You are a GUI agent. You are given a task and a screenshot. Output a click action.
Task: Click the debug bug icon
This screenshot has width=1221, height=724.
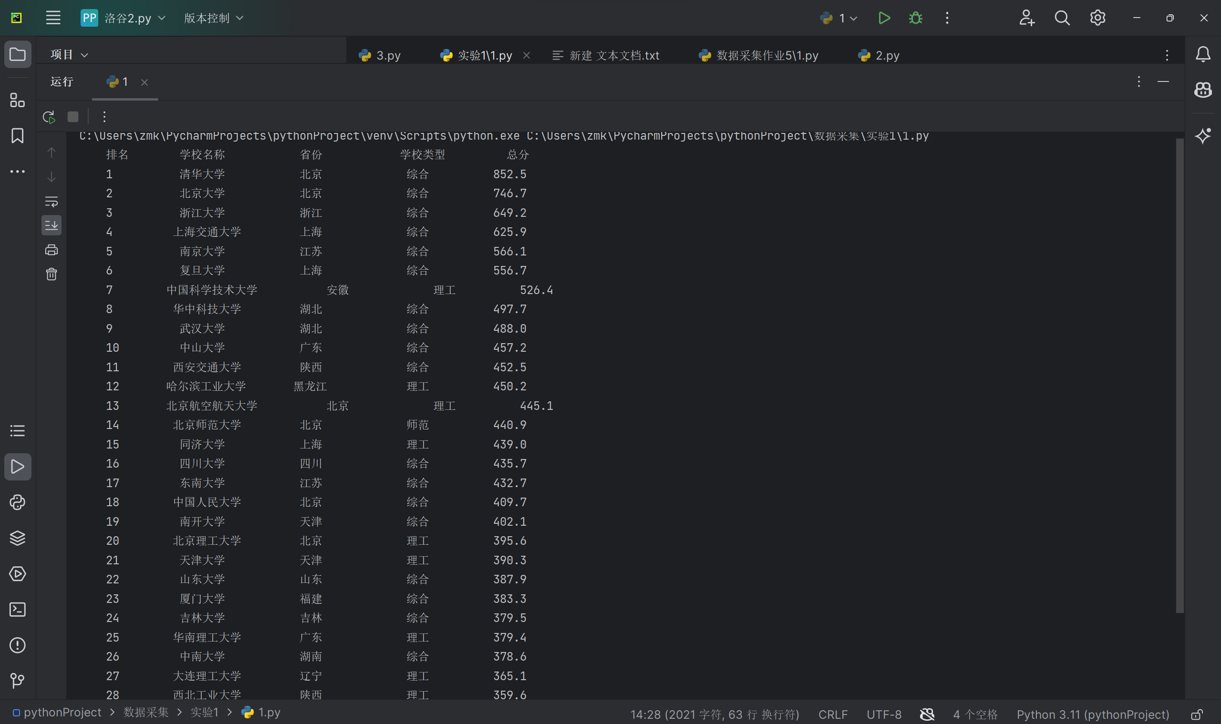click(x=915, y=18)
